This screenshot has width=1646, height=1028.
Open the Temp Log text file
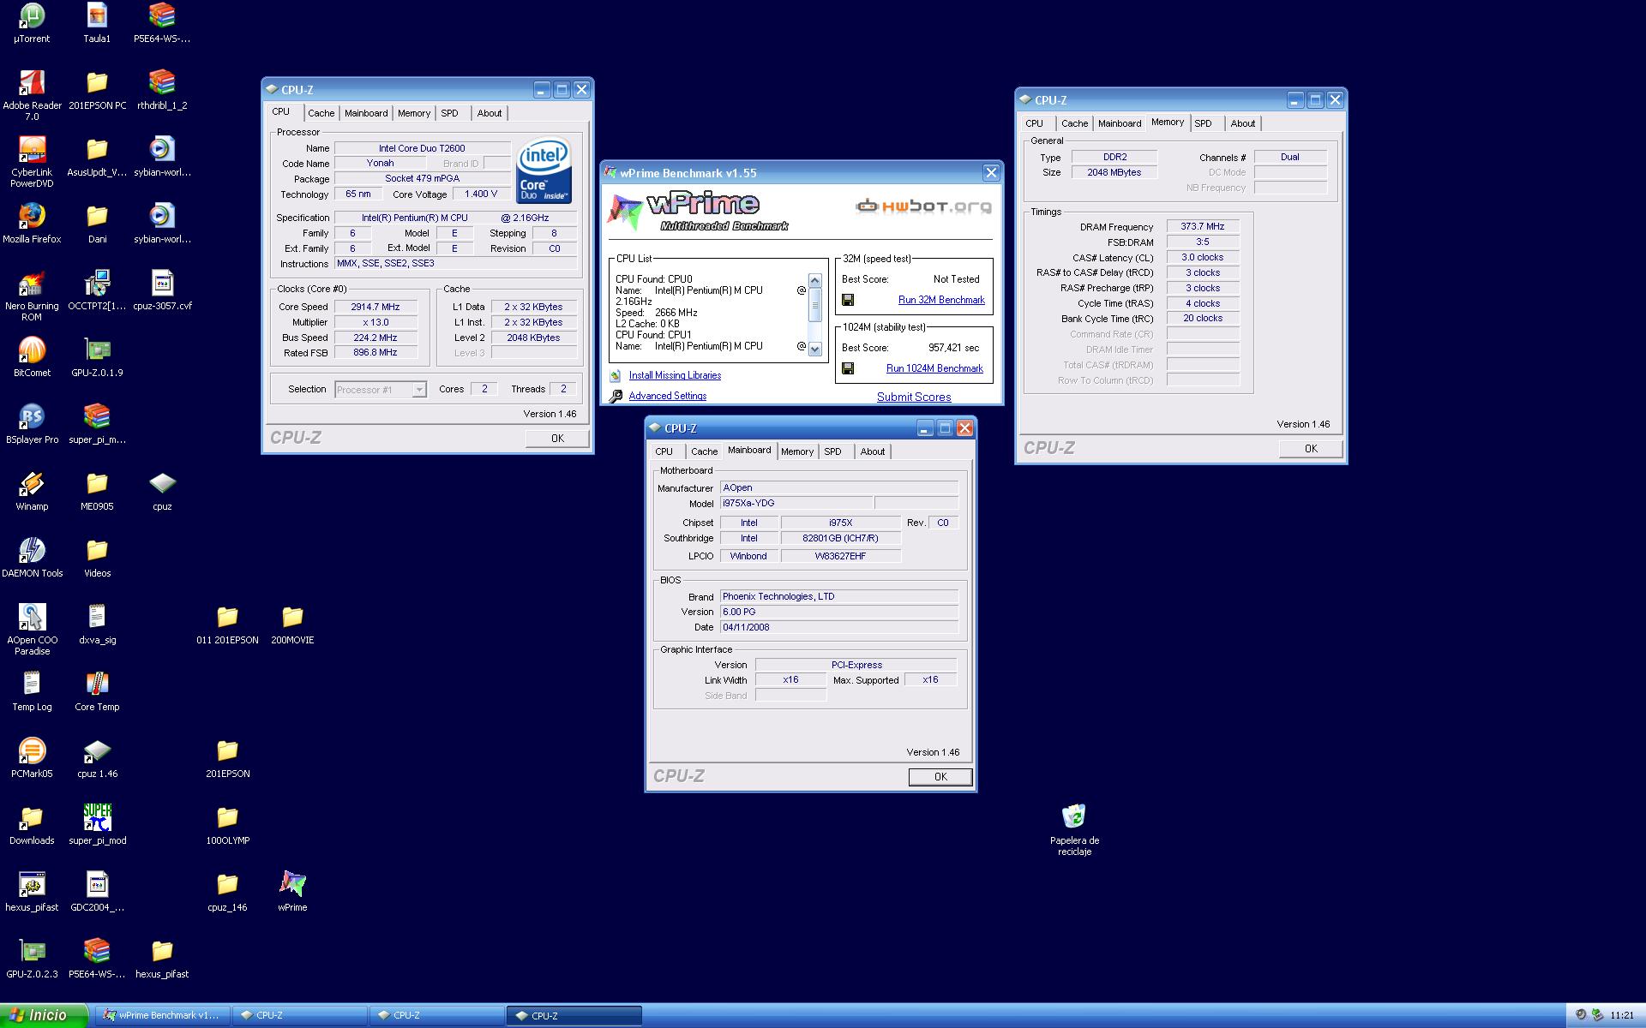(32, 691)
